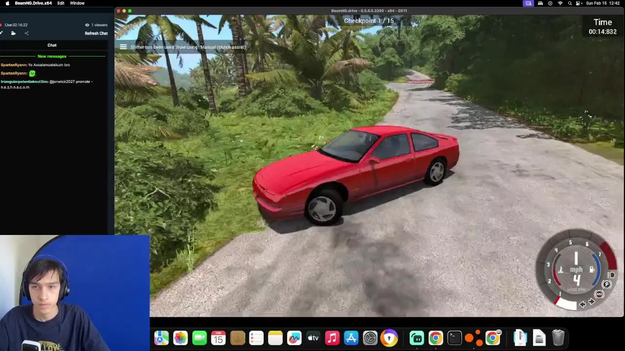Open the orange dots app in dock
The height and width of the screenshot is (351, 625).
pyautogui.click(x=473, y=338)
